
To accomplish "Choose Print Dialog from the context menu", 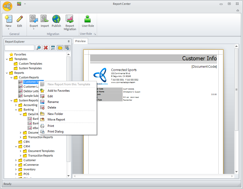I will click(x=55, y=132).
